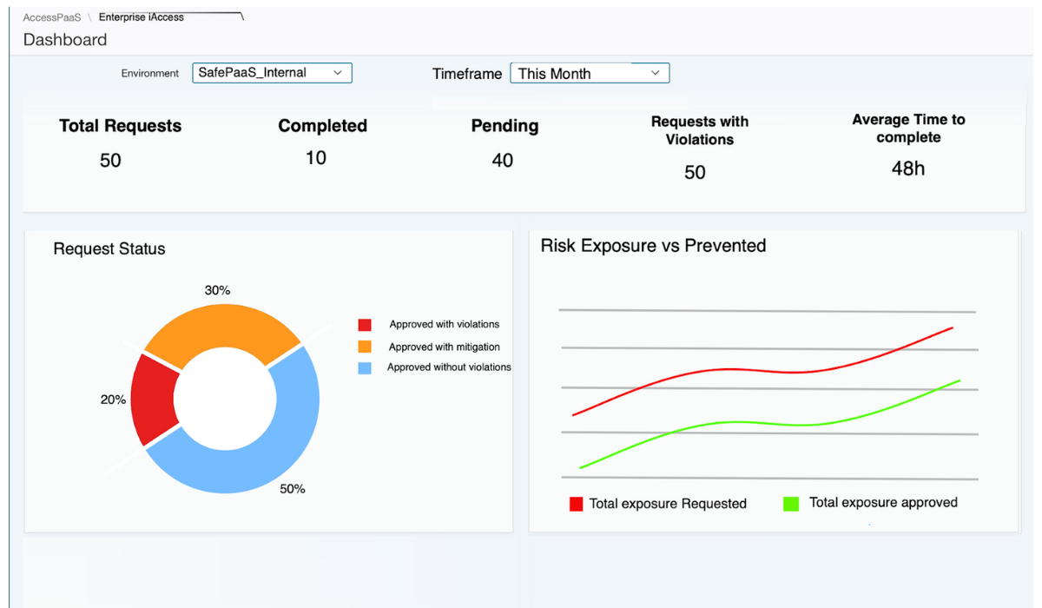Image resolution: width=1042 pixels, height=608 pixels.
Task: Click the Completed count of 10
Action: pyautogui.click(x=316, y=158)
